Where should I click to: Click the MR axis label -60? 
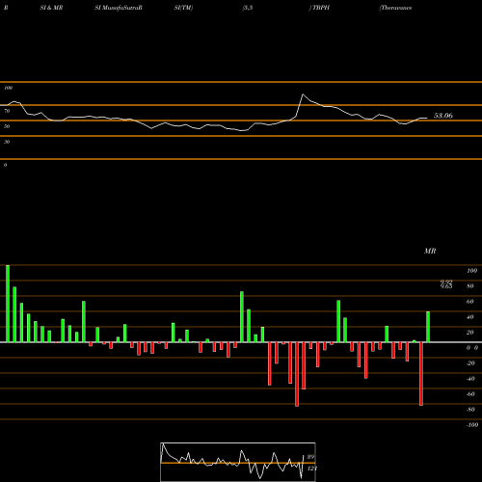[x=470, y=394]
